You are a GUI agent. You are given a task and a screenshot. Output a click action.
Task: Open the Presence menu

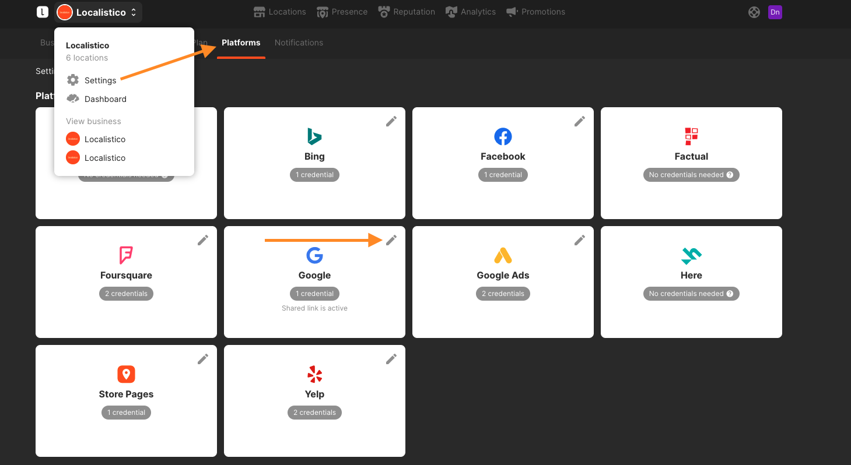pos(342,12)
